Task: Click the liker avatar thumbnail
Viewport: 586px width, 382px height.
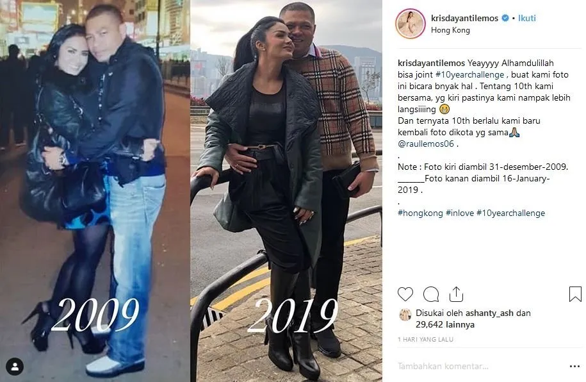Action: 405,315
